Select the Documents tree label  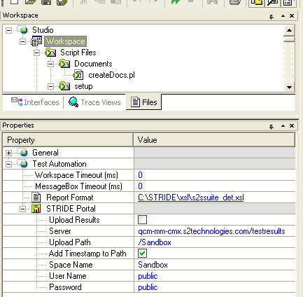pos(93,64)
